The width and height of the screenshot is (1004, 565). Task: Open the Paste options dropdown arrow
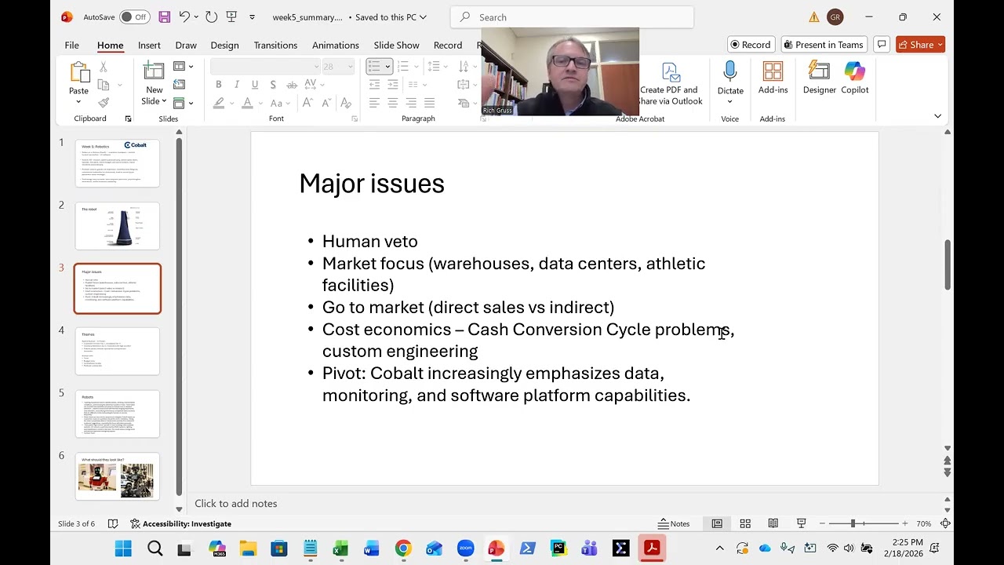pyautogui.click(x=78, y=102)
